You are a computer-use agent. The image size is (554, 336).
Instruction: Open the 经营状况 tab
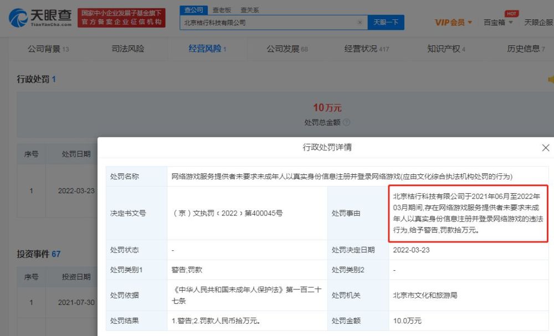point(366,49)
